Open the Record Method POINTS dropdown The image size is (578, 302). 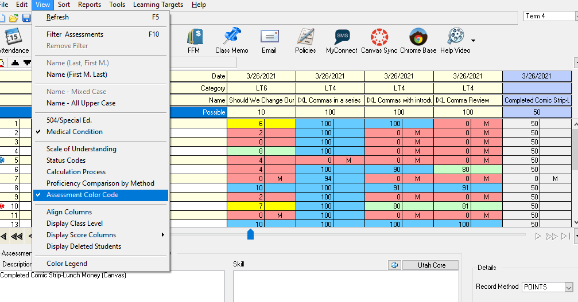coord(569,287)
